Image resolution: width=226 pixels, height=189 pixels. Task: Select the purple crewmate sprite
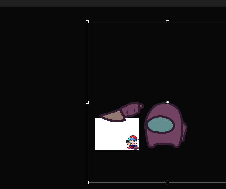(166, 125)
